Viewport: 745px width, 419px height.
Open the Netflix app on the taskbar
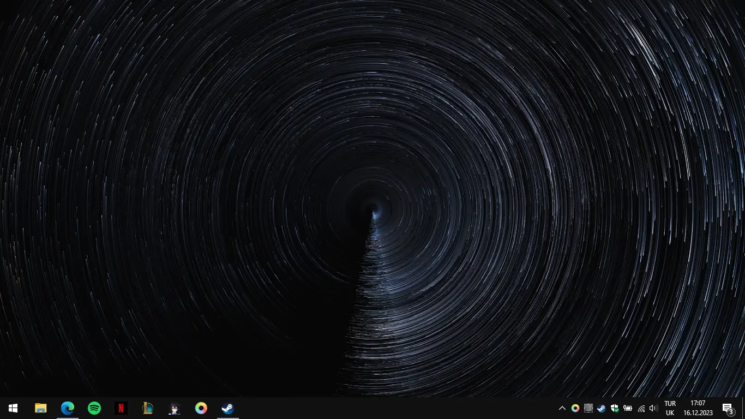(121, 408)
